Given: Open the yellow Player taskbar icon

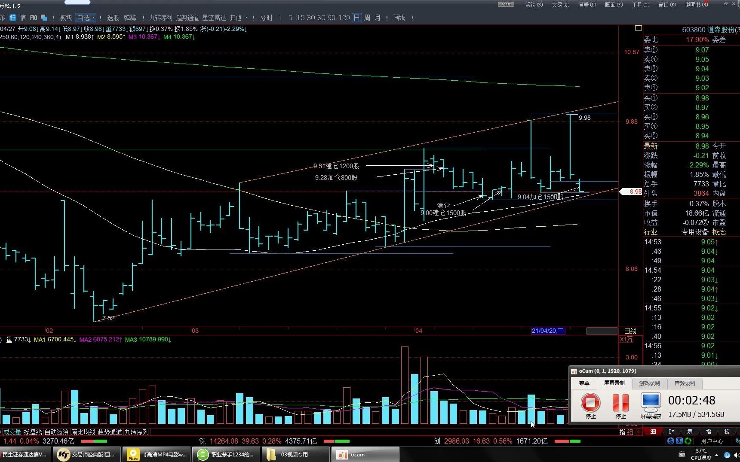Looking at the screenshot, I should 133,454.
